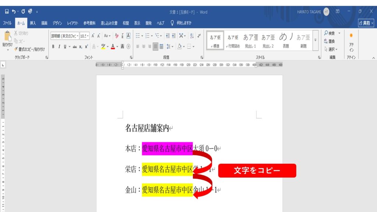Screen dimensions: 377x212
Task: Click the 共有 (Share) button
Action: (x=366, y=23)
